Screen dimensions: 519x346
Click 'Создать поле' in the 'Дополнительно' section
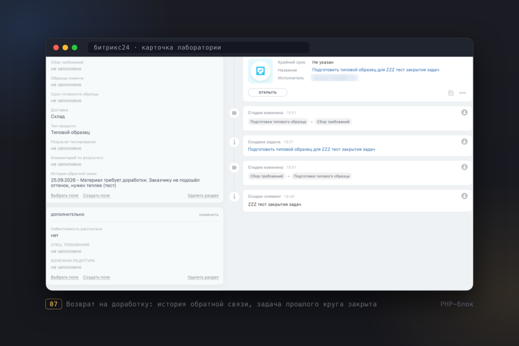96,277
